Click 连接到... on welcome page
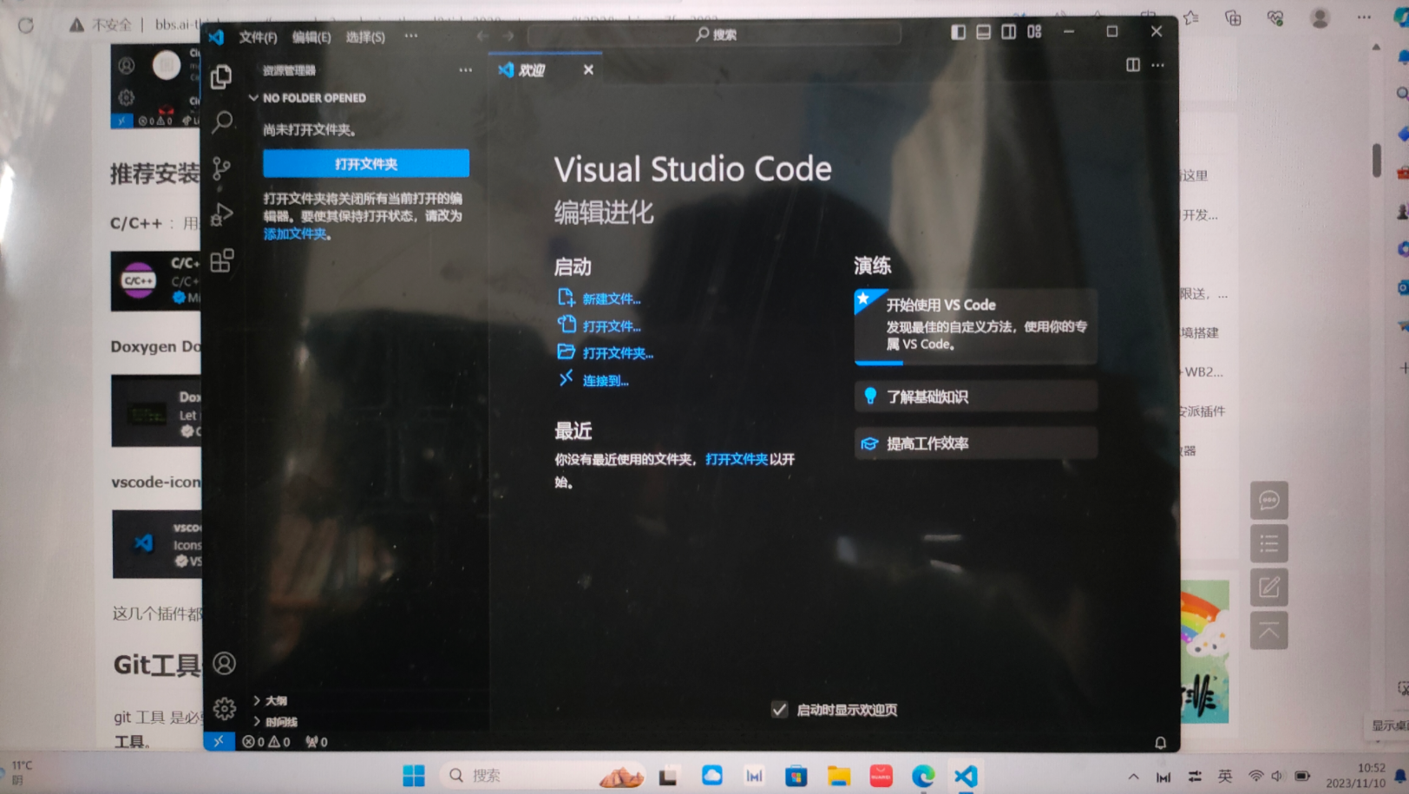 click(594, 380)
